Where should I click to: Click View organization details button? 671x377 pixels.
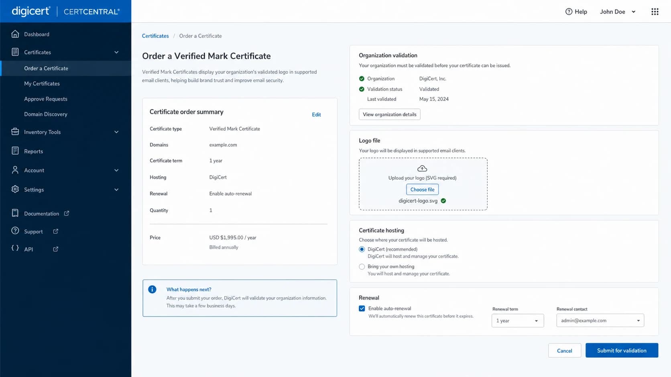pos(389,114)
